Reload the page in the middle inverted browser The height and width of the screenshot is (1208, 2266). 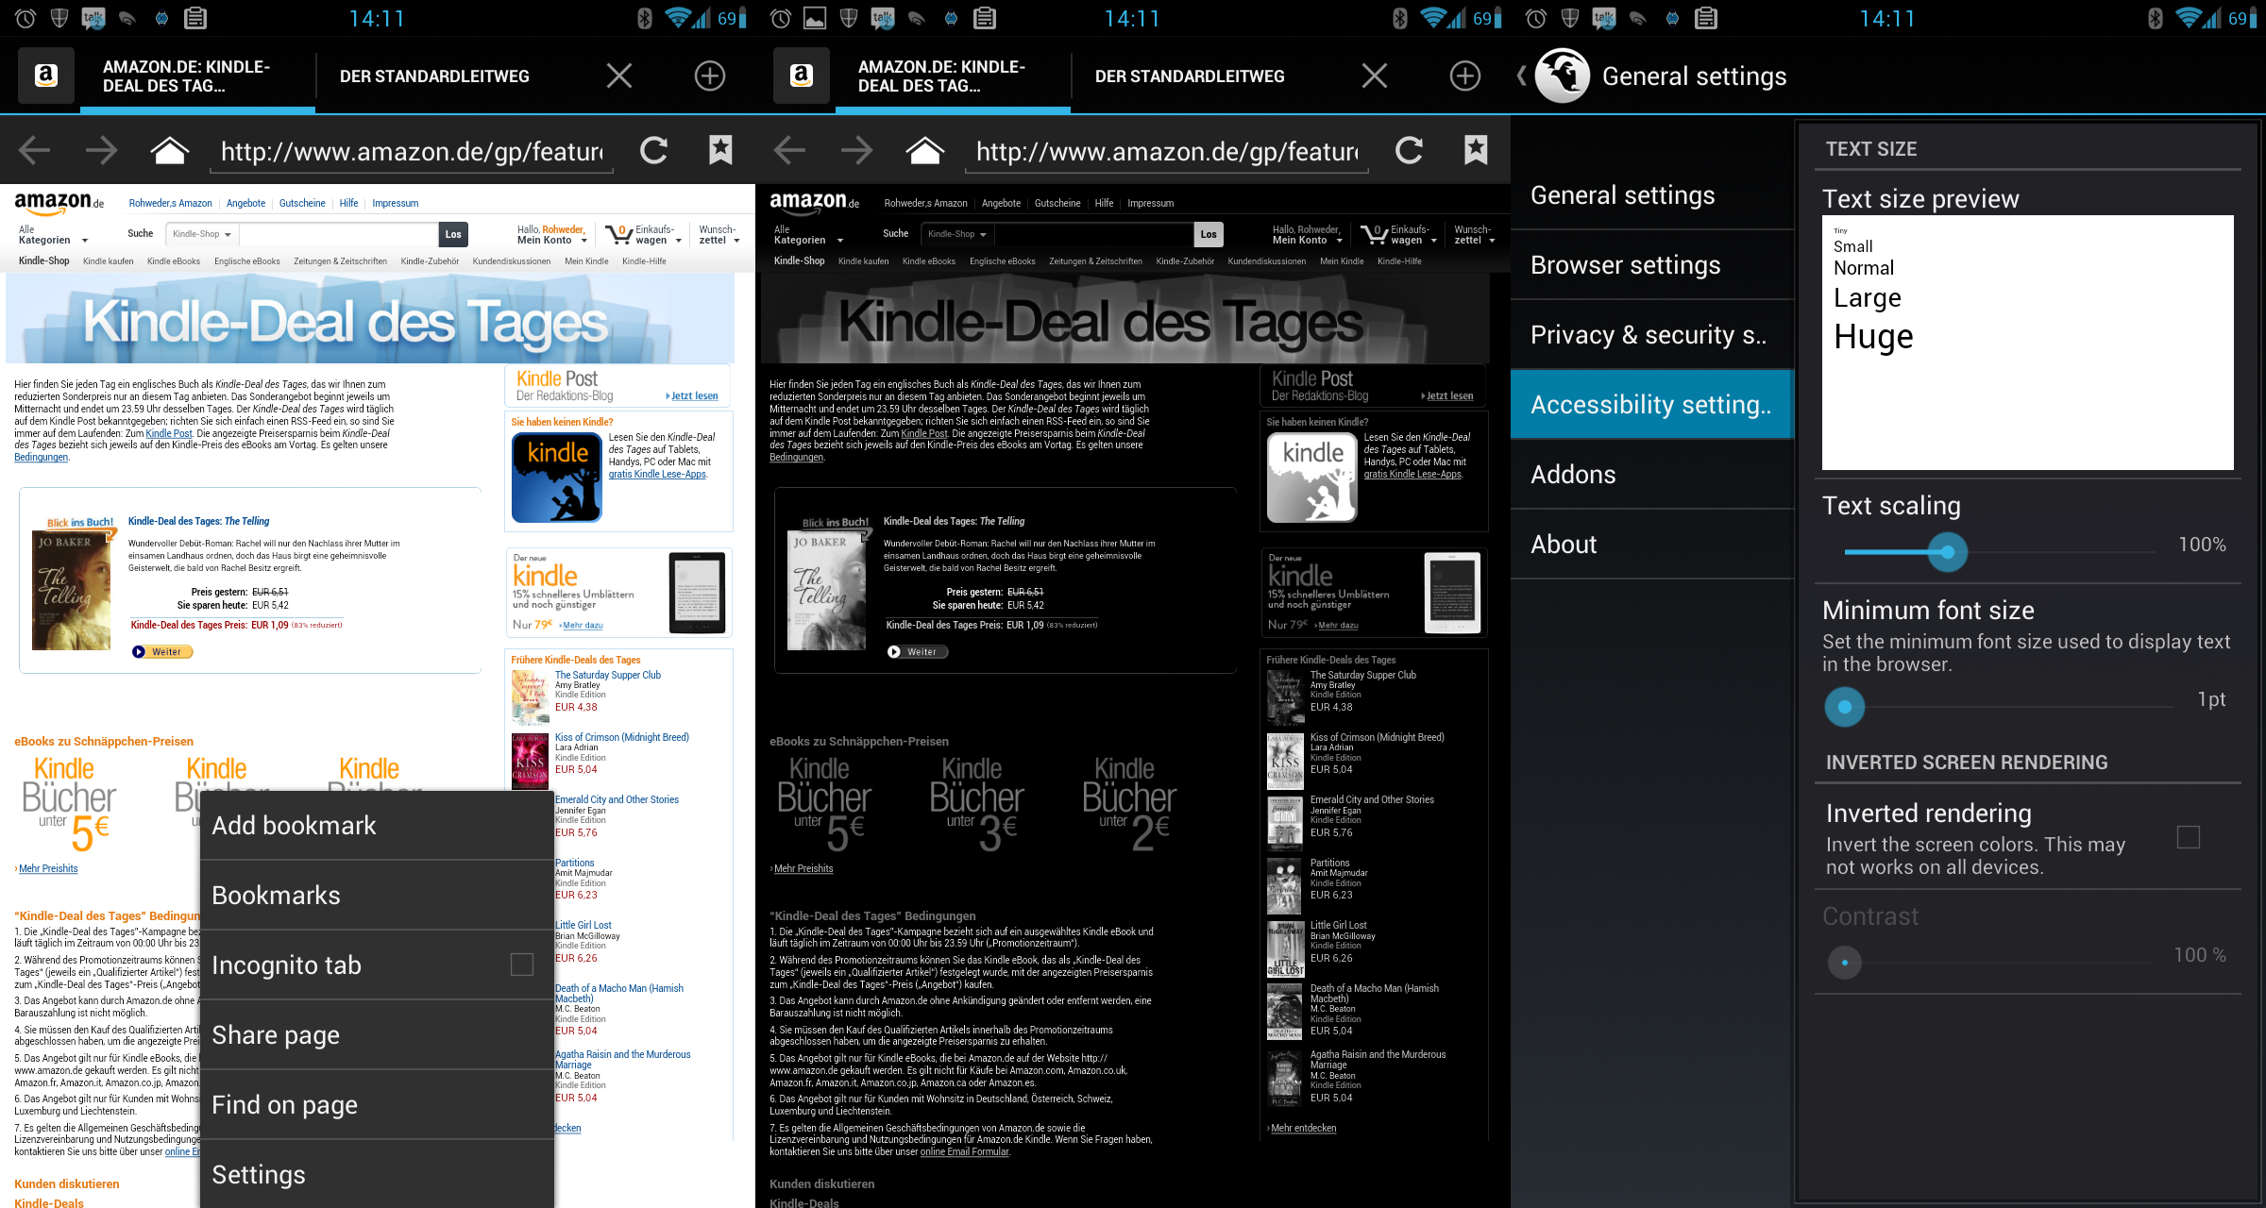tap(1409, 150)
